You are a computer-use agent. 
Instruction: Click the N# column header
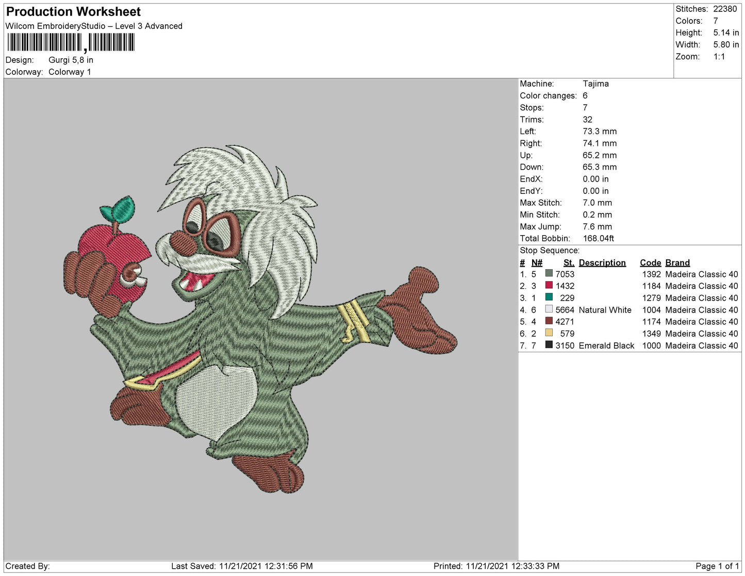537,262
